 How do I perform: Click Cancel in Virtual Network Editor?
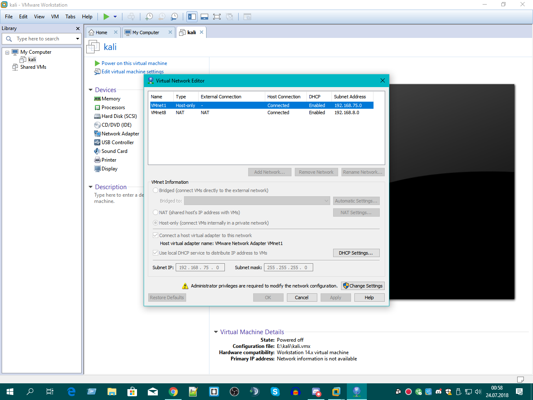point(302,297)
